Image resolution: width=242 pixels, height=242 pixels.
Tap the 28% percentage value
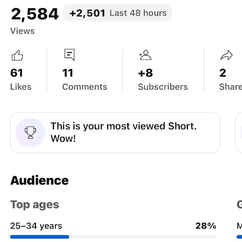(x=206, y=226)
